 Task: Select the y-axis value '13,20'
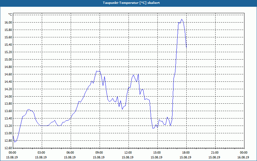(9, 126)
